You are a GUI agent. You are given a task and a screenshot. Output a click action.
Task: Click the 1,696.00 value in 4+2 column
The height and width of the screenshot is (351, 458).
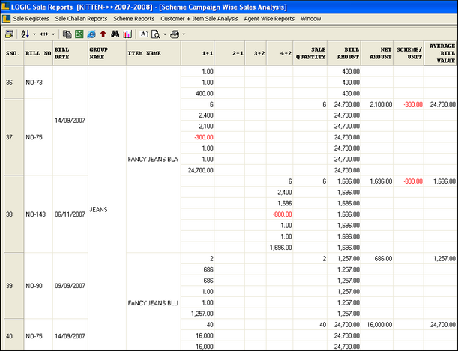coord(280,247)
